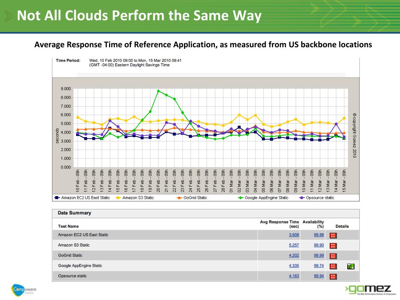
Task: Select Google AppEngine Static table row name
Action: [x=80, y=266]
